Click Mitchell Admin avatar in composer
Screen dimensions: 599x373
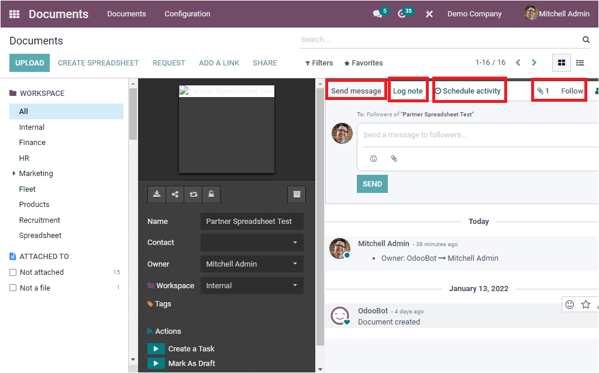342,133
